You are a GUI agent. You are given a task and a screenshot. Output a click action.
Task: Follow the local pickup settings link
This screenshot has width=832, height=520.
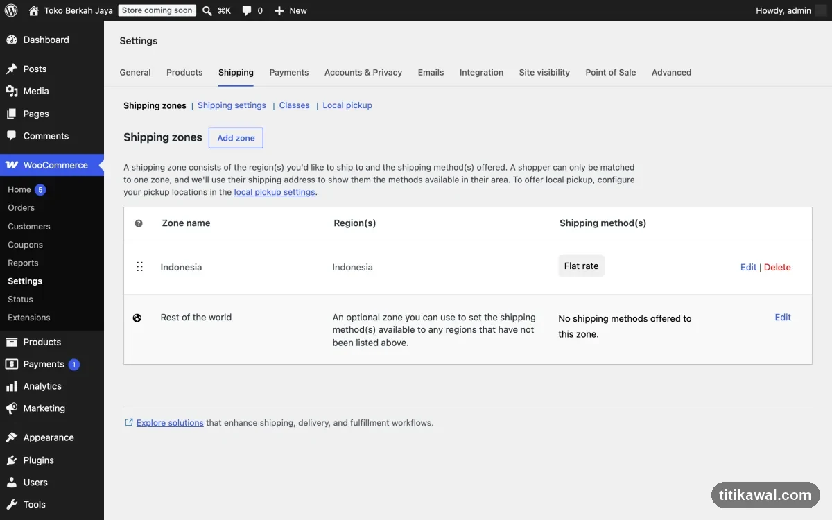pyautogui.click(x=275, y=192)
